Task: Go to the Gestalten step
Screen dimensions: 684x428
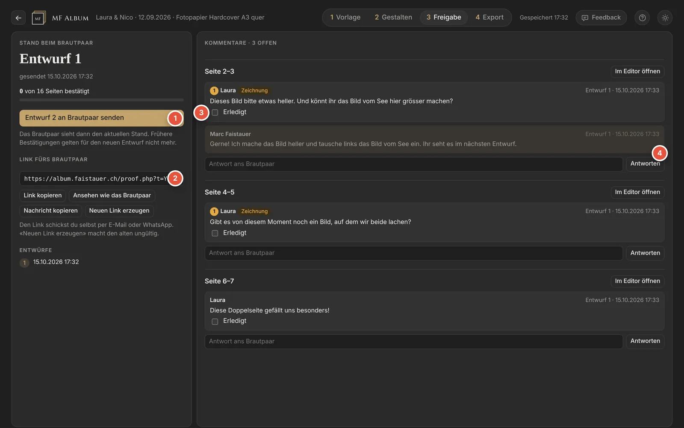Action: [x=393, y=18]
